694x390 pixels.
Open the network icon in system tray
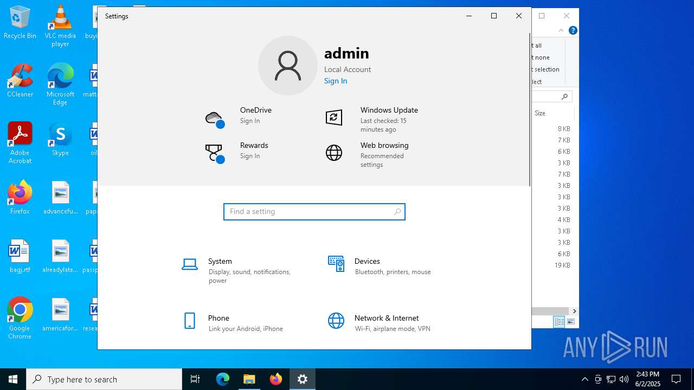click(x=611, y=379)
